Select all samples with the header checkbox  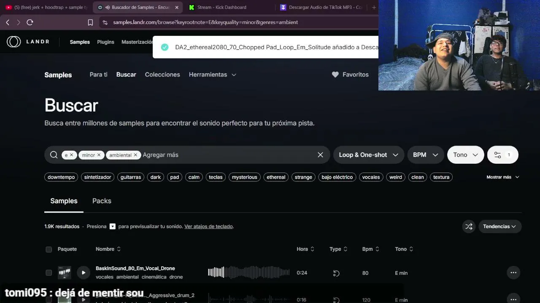[49, 250]
